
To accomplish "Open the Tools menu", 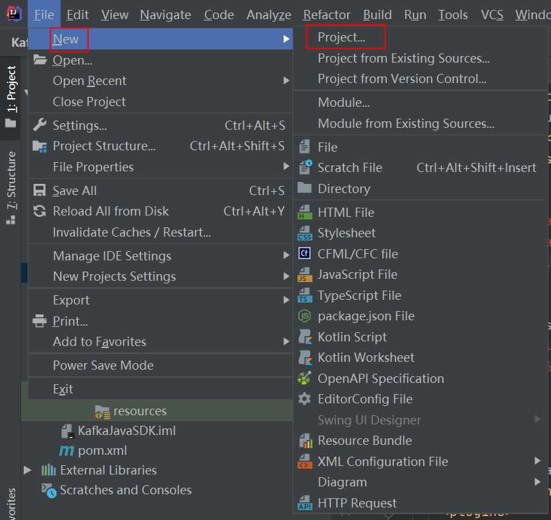I will [x=453, y=14].
